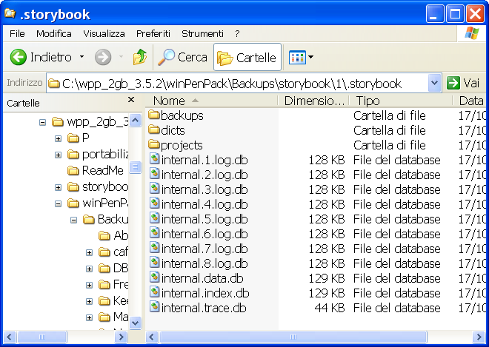Click the Vai go button
Viewport: 489px width, 347px height.
pos(463,83)
